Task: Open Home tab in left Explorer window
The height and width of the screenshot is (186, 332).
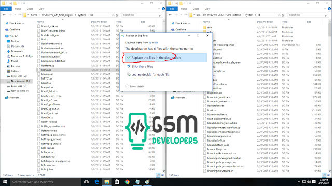Action: point(18,9)
